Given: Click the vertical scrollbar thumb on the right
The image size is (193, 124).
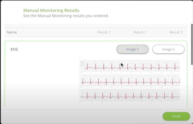Looking at the screenshot, I should point(192,44).
